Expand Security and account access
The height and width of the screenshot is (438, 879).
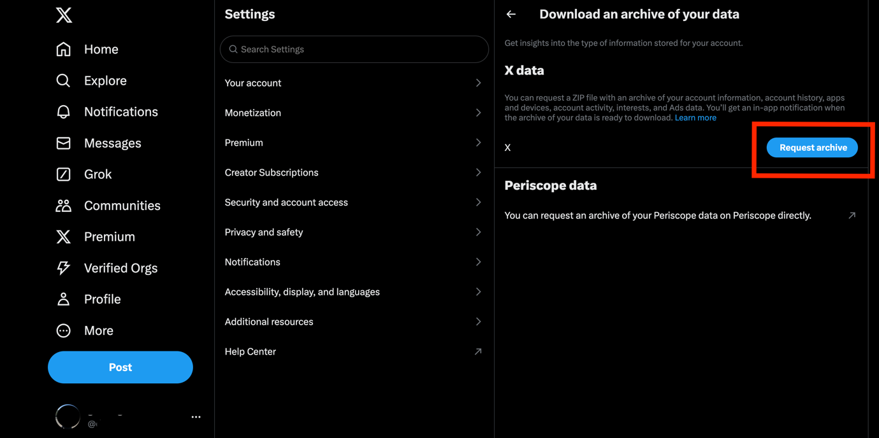point(354,202)
